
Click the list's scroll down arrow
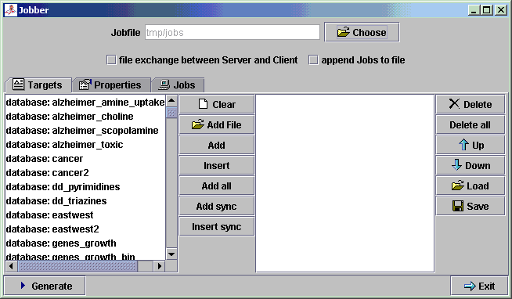tap(171, 254)
